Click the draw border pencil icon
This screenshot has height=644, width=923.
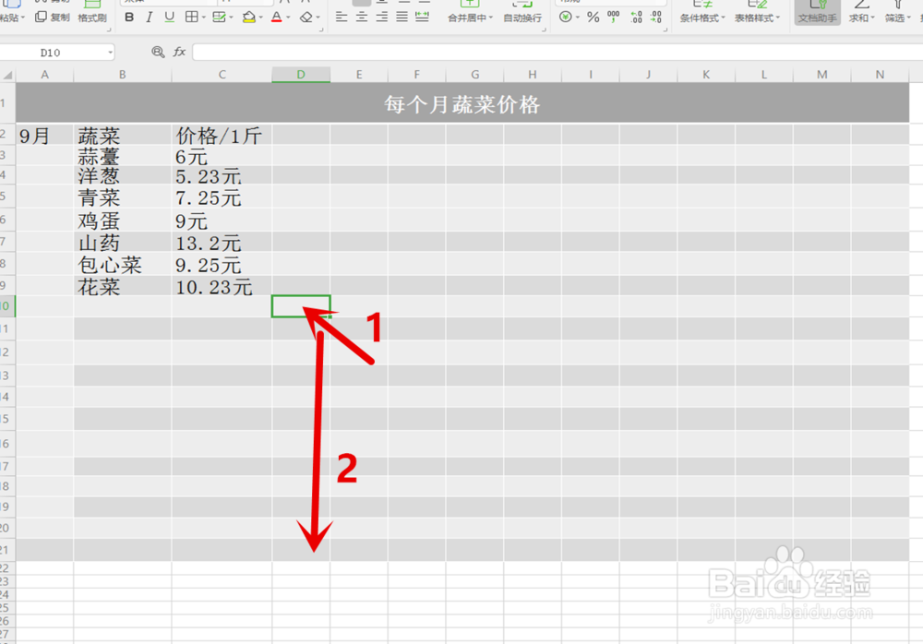point(219,18)
